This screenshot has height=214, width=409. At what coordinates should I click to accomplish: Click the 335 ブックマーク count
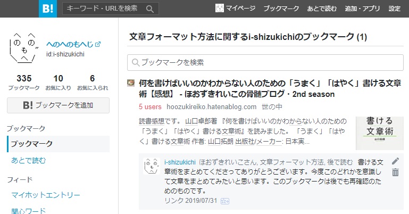pyautogui.click(x=24, y=82)
